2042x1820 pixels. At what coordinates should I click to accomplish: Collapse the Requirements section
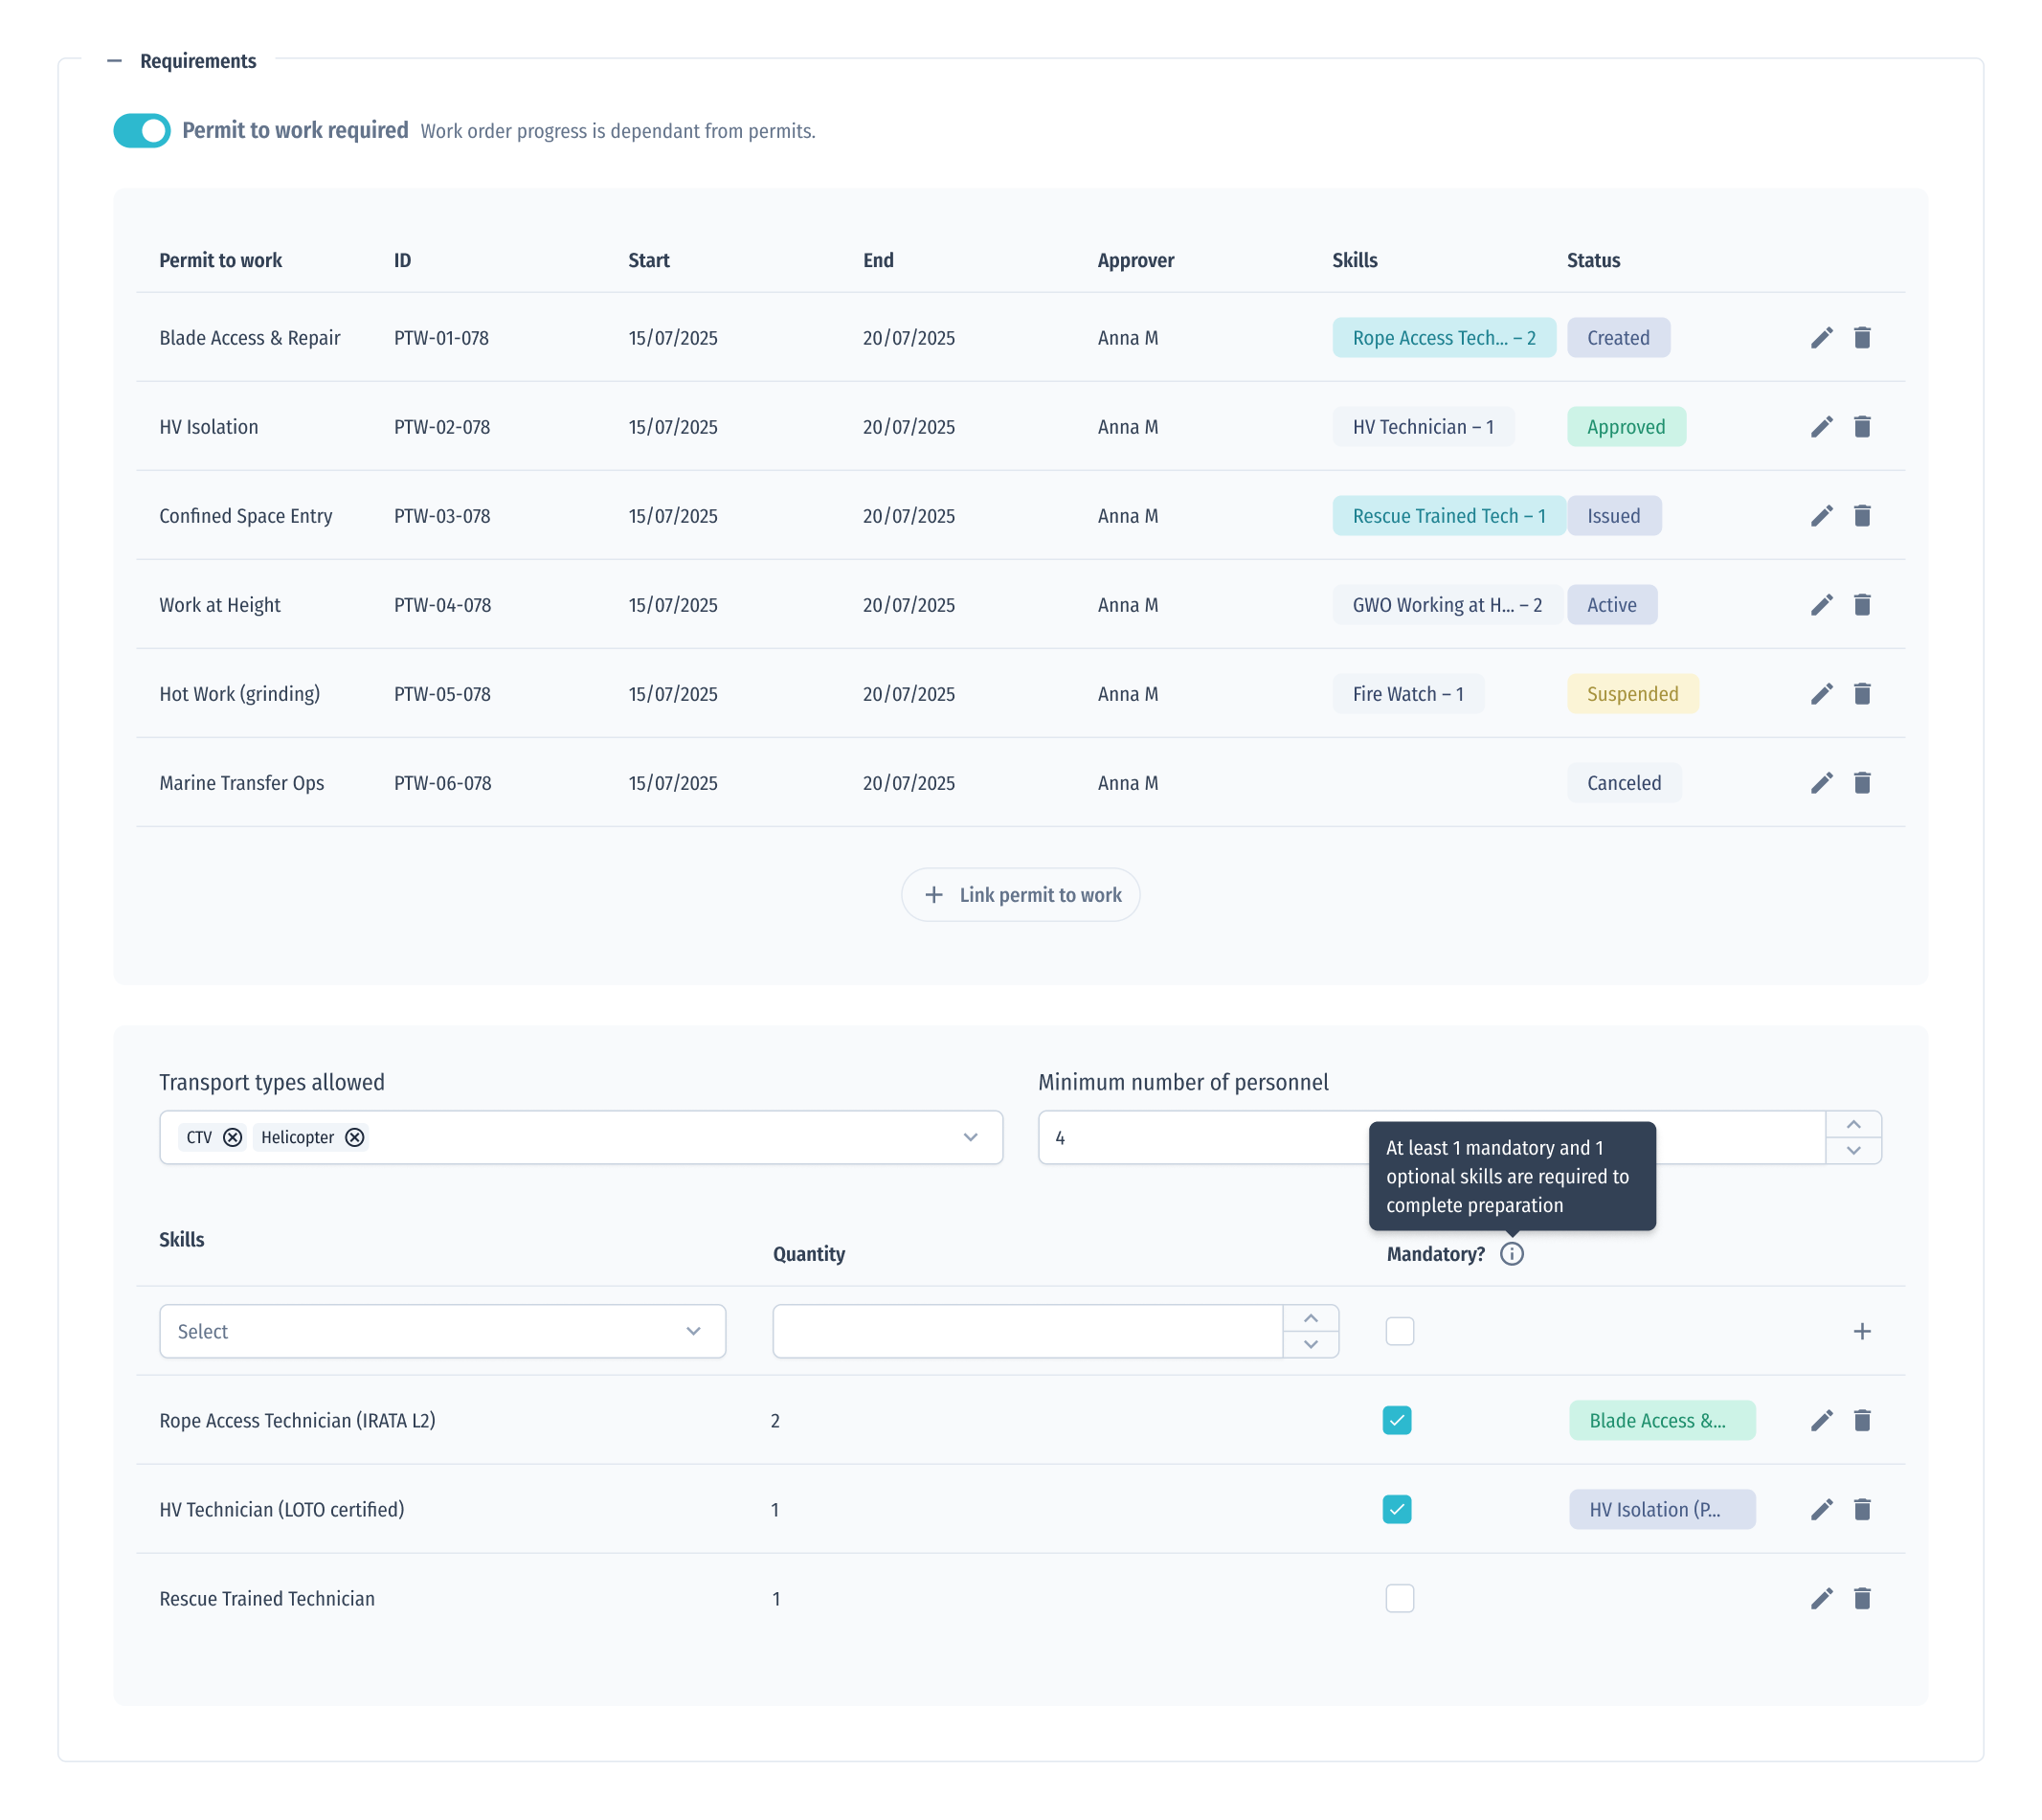[115, 61]
